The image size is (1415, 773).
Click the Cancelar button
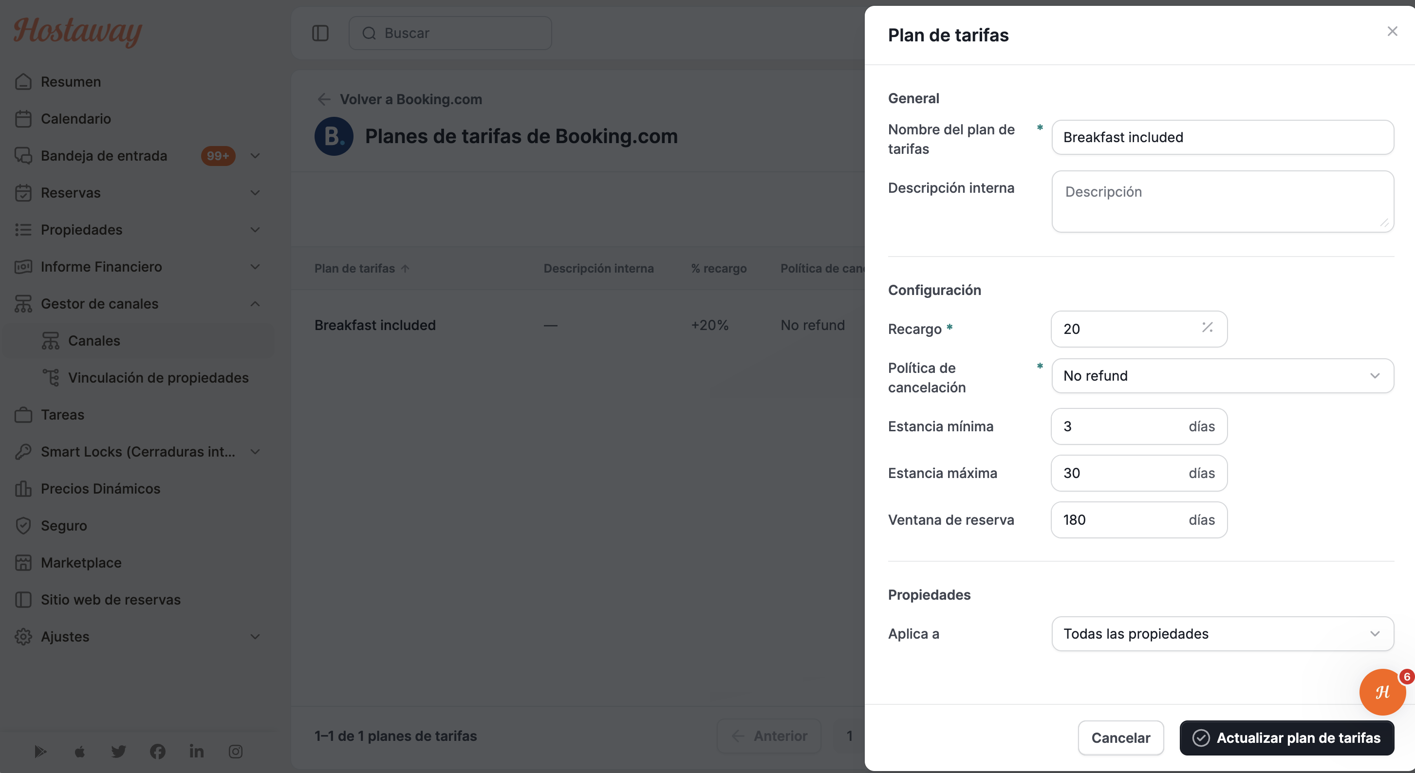(x=1120, y=737)
